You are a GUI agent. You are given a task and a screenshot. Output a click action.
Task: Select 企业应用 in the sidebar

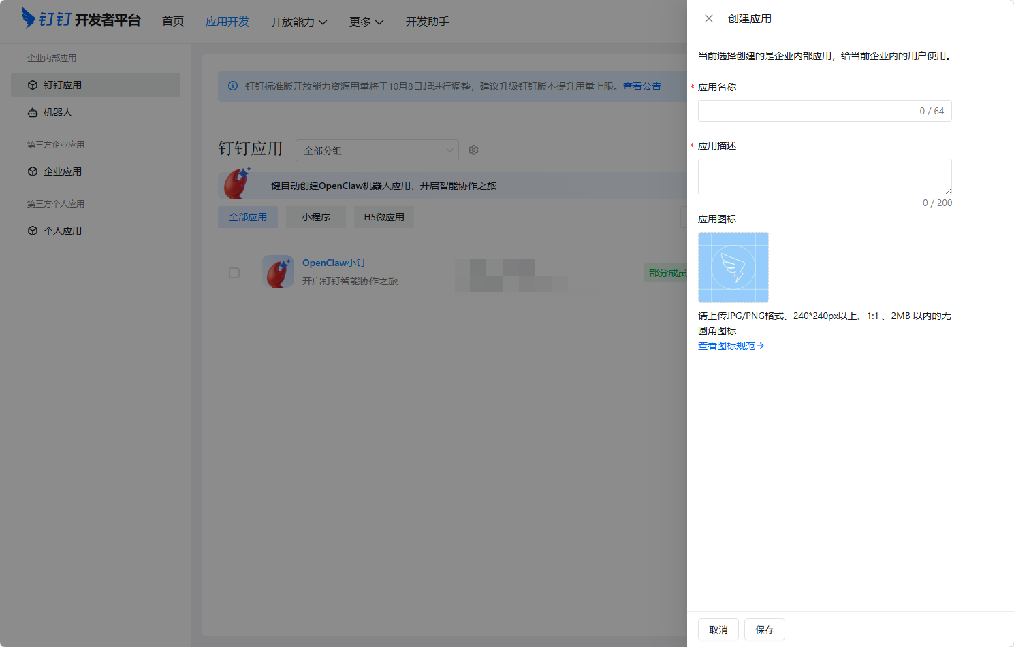pos(96,171)
